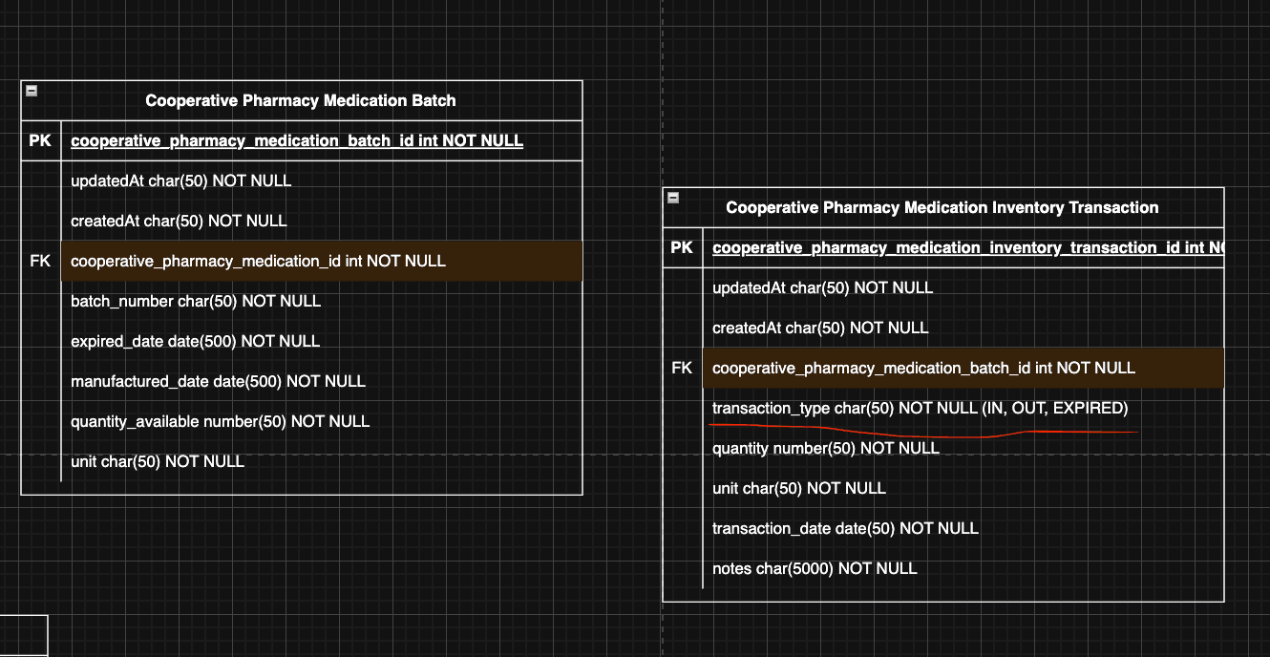Select the PK cell in the Inventory Transaction table
The height and width of the screenshot is (657, 1270).
click(682, 248)
